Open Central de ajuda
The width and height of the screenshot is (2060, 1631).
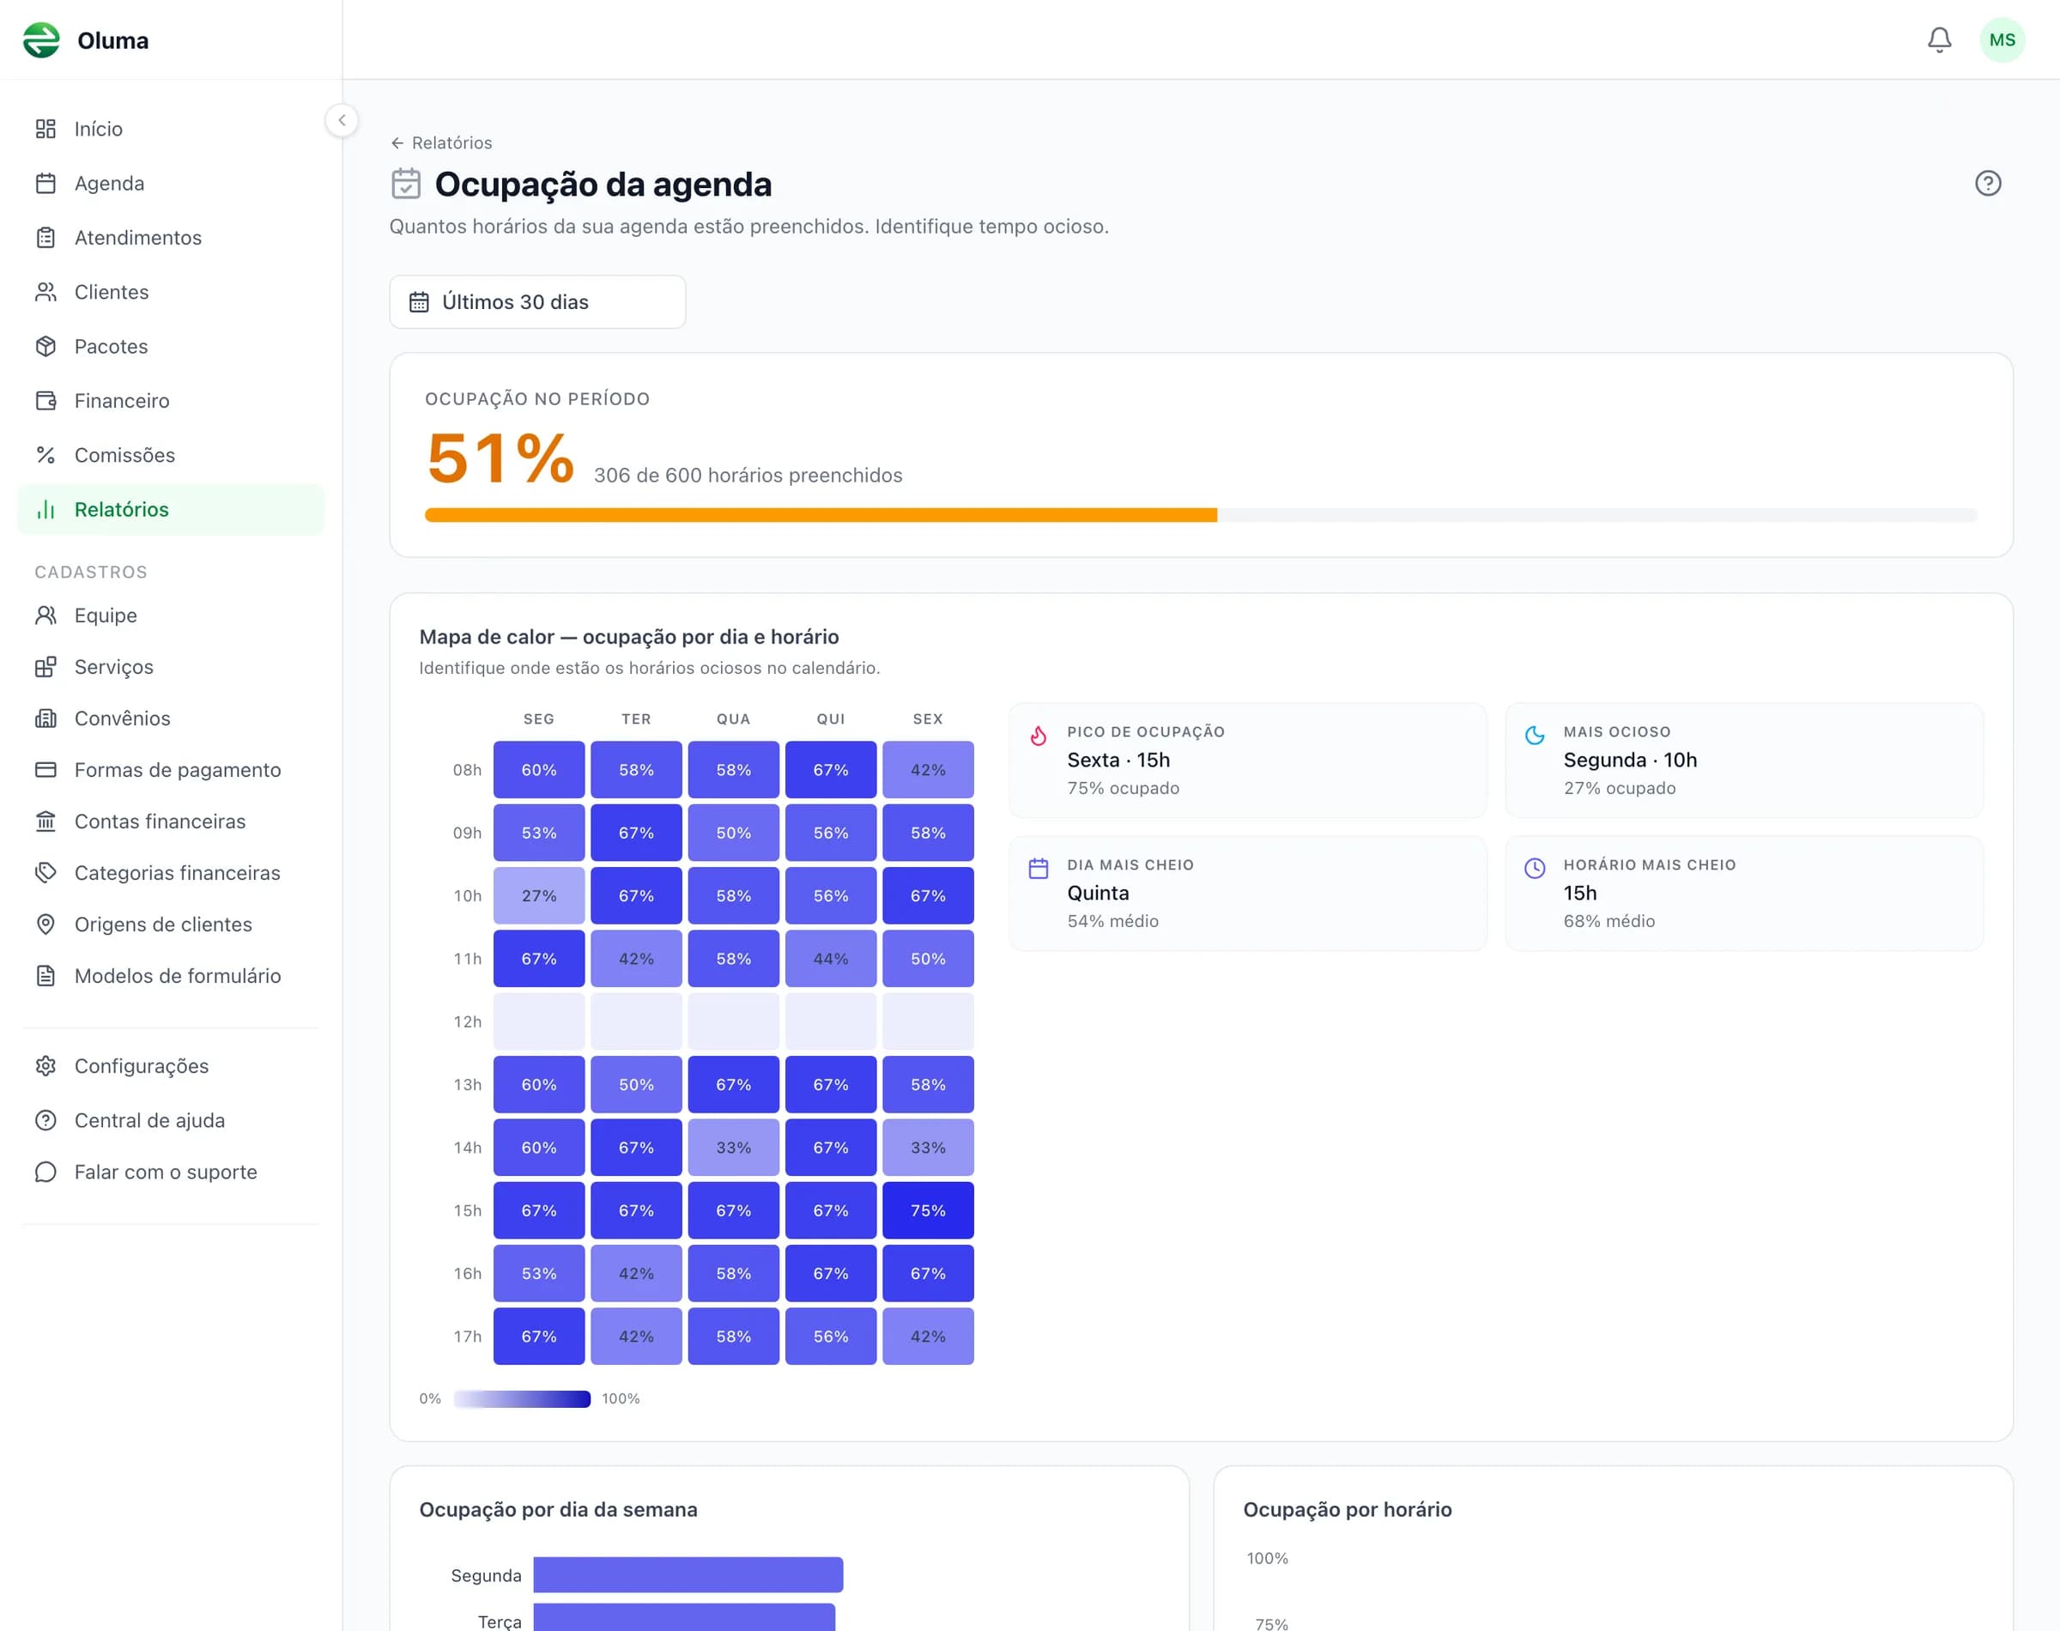tap(171, 1121)
